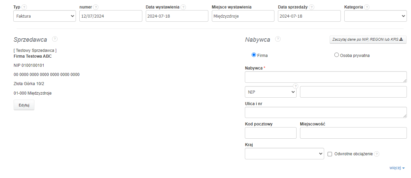Click the 01-000 Międzyzdroje text

coord(33,93)
